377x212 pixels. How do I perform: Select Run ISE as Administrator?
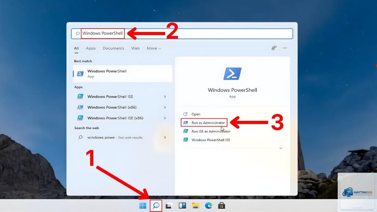pyautogui.click(x=211, y=131)
